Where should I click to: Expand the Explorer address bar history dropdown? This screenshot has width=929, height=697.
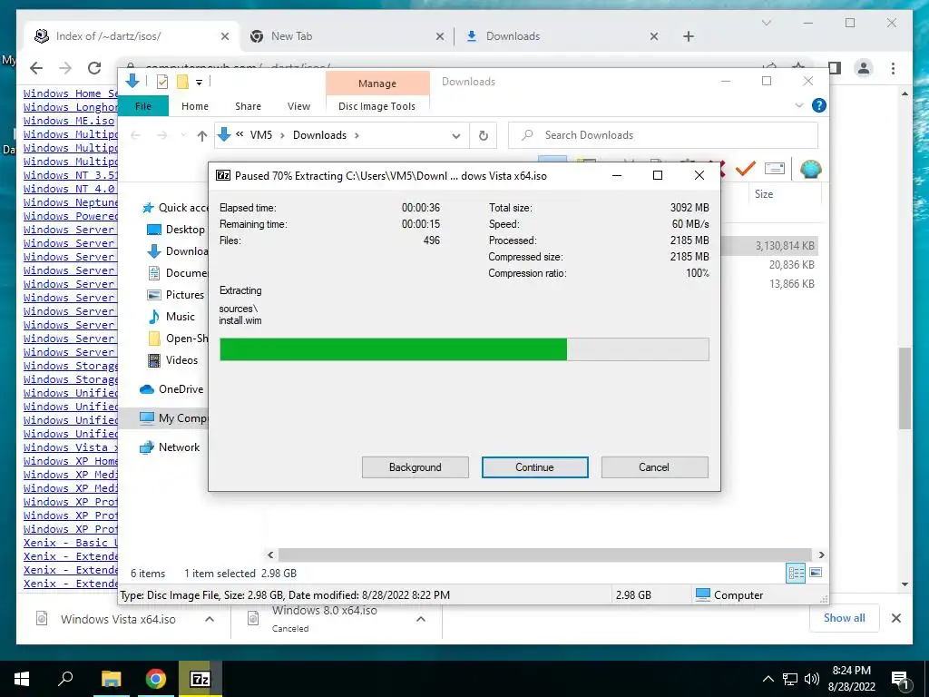[x=455, y=136]
